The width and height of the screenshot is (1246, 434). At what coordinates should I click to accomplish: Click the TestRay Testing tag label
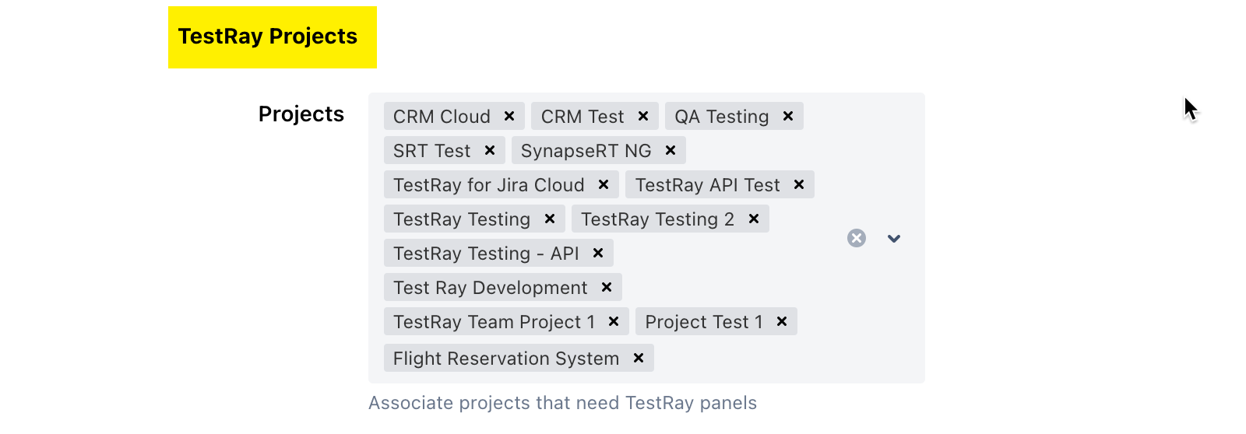[x=462, y=219]
